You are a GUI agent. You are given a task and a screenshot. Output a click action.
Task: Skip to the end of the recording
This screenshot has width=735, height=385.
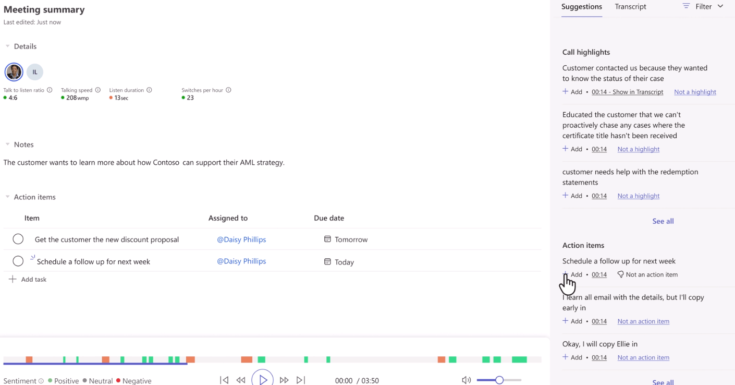pos(301,380)
